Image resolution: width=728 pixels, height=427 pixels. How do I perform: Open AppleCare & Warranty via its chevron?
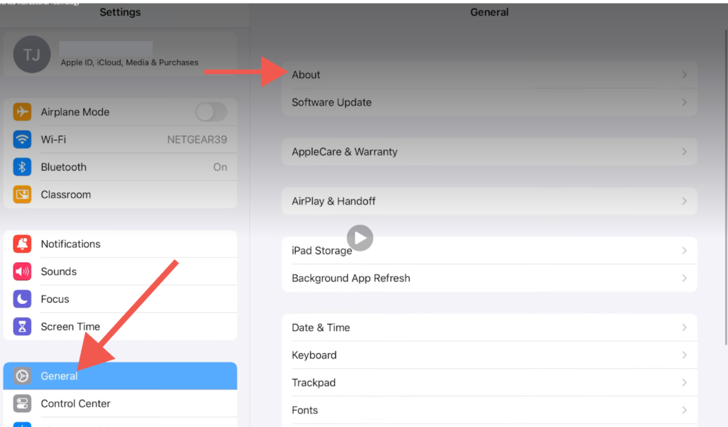coord(684,151)
